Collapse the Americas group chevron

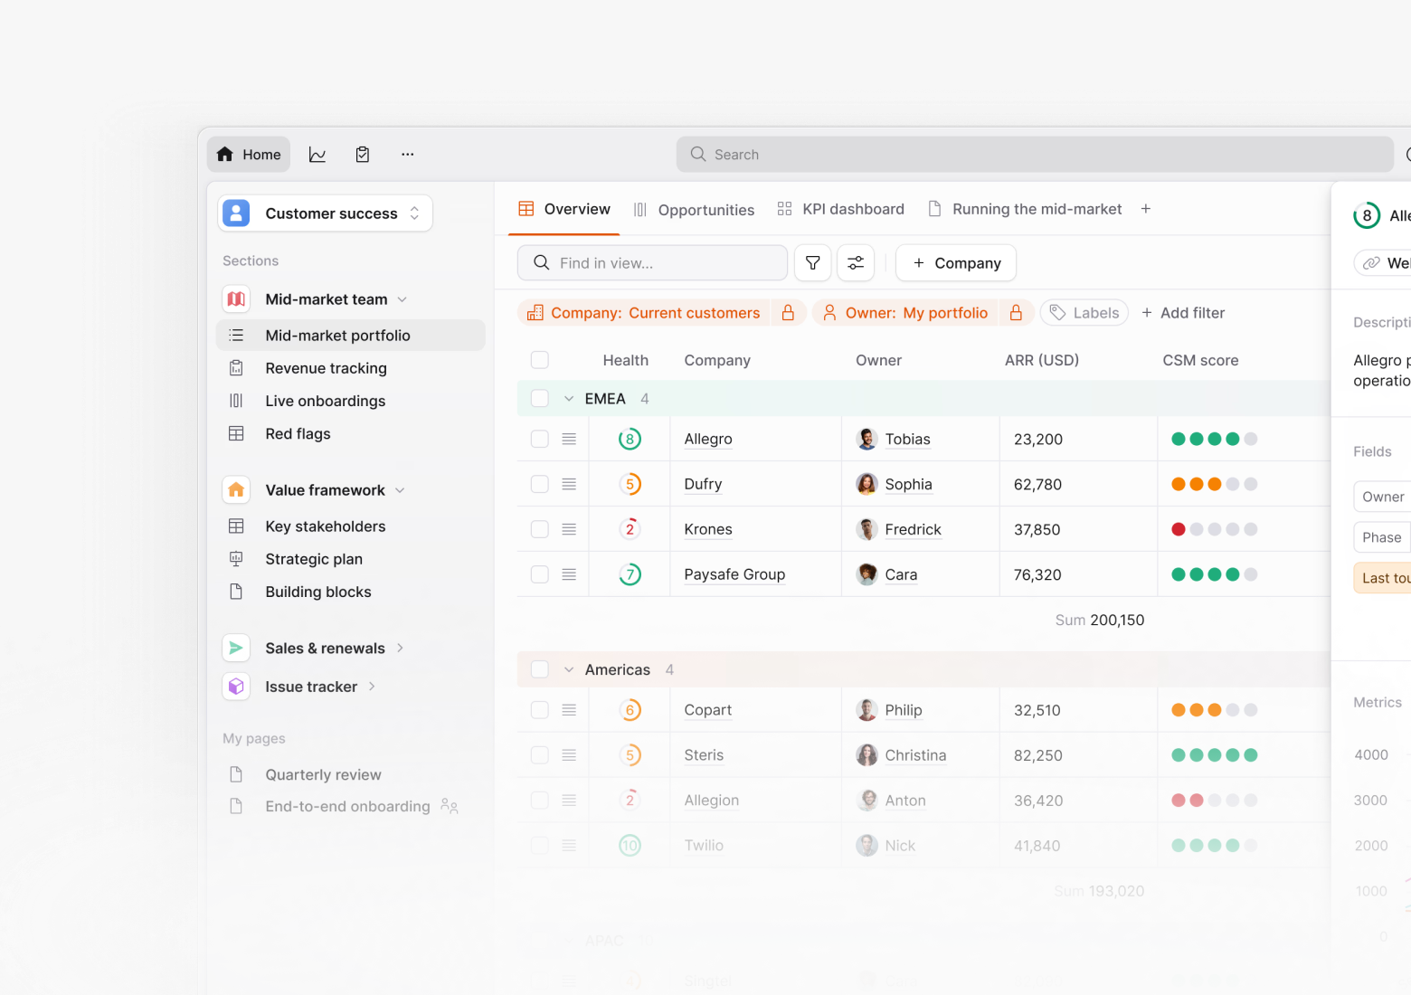569,670
